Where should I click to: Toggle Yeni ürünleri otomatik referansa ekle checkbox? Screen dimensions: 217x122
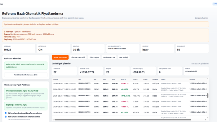click(6, 117)
